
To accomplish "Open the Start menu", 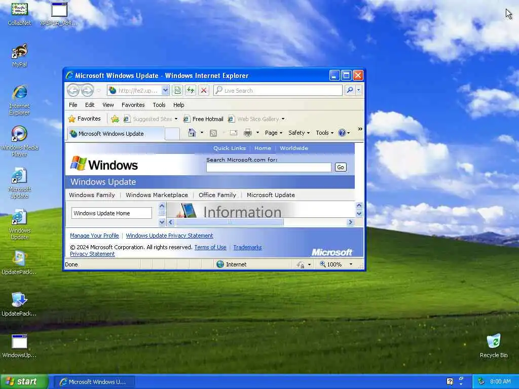I will click(x=24, y=381).
